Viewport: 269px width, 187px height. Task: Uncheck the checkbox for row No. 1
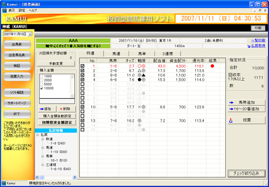[82, 66]
